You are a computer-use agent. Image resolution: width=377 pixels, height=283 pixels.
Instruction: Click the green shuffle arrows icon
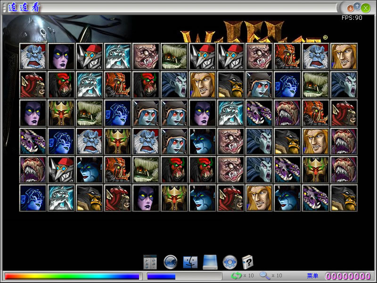pyautogui.click(x=236, y=276)
